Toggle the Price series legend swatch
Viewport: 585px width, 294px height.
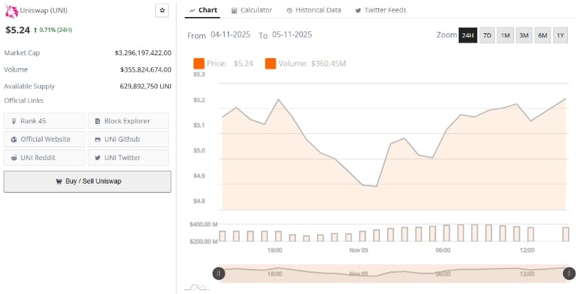click(199, 64)
